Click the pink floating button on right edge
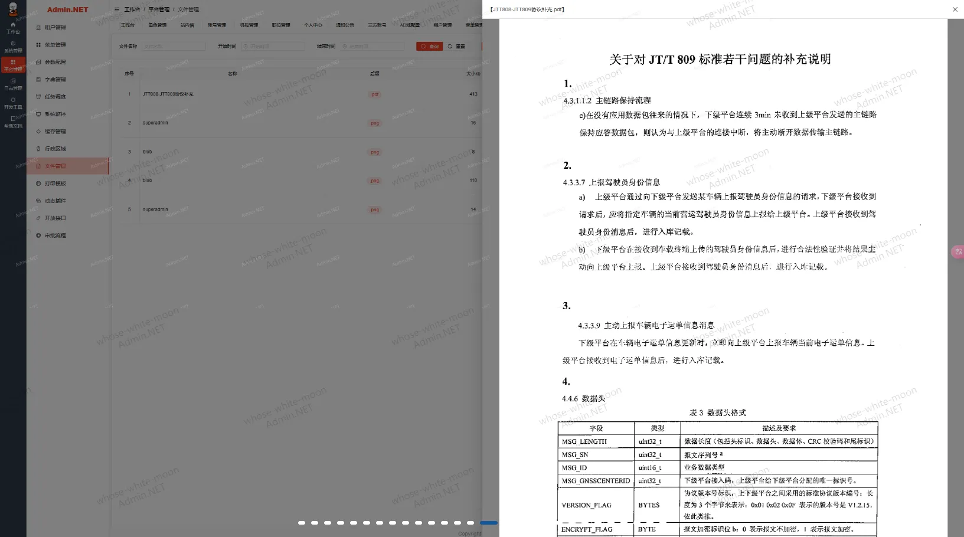Image resolution: width=964 pixels, height=537 pixels. point(958,252)
